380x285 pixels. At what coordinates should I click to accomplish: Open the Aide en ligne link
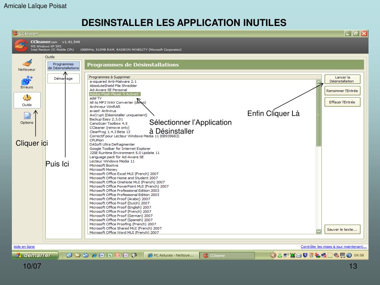coord(24,246)
